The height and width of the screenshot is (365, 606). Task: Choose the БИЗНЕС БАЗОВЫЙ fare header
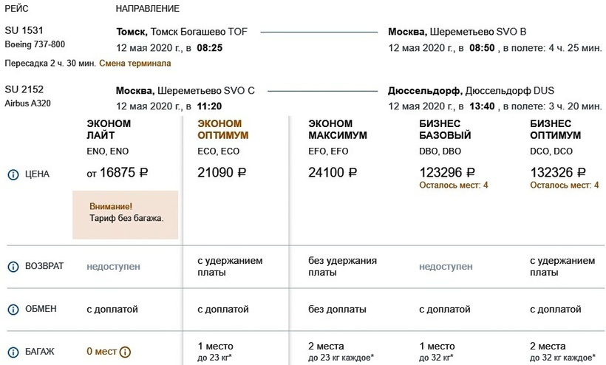pos(440,130)
